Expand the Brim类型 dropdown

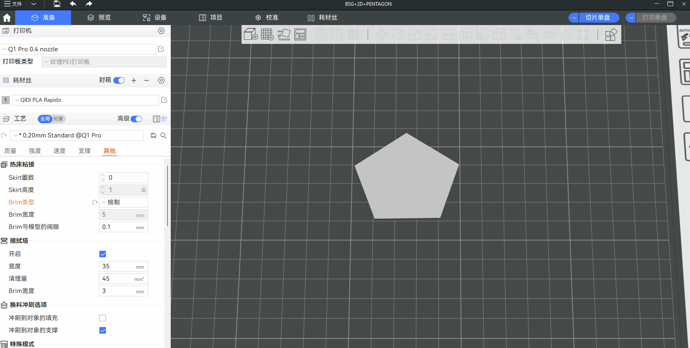point(124,202)
